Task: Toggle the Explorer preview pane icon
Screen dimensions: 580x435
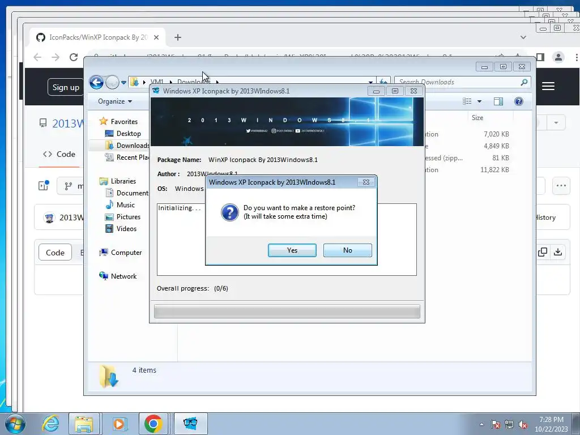Action: coord(498,101)
